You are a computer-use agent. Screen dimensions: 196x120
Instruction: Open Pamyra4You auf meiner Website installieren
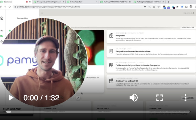click(x=151, y=51)
